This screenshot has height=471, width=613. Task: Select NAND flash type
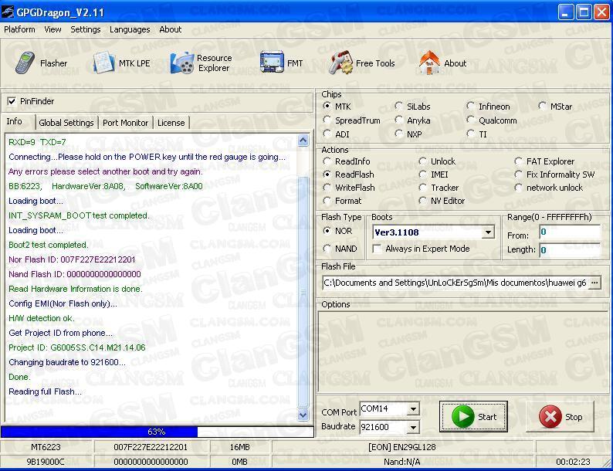click(x=327, y=249)
